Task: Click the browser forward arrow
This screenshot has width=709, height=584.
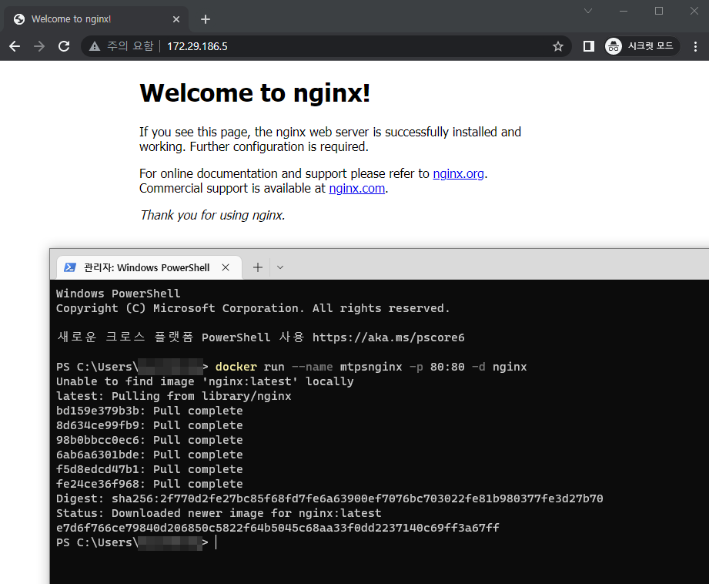Action: coord(39,46)
